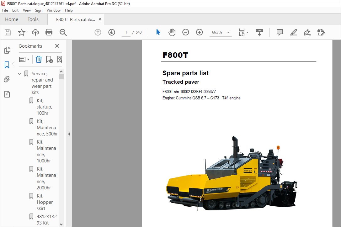Open bookmark Kit, Maintenance, 1000hr
Viewport: 341px width, 227px height.
tap(46, 151)
